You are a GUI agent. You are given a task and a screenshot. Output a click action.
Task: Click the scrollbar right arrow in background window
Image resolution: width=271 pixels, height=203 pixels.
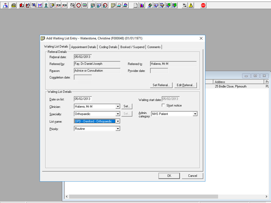pyautogui.click(x=266, y=196)
